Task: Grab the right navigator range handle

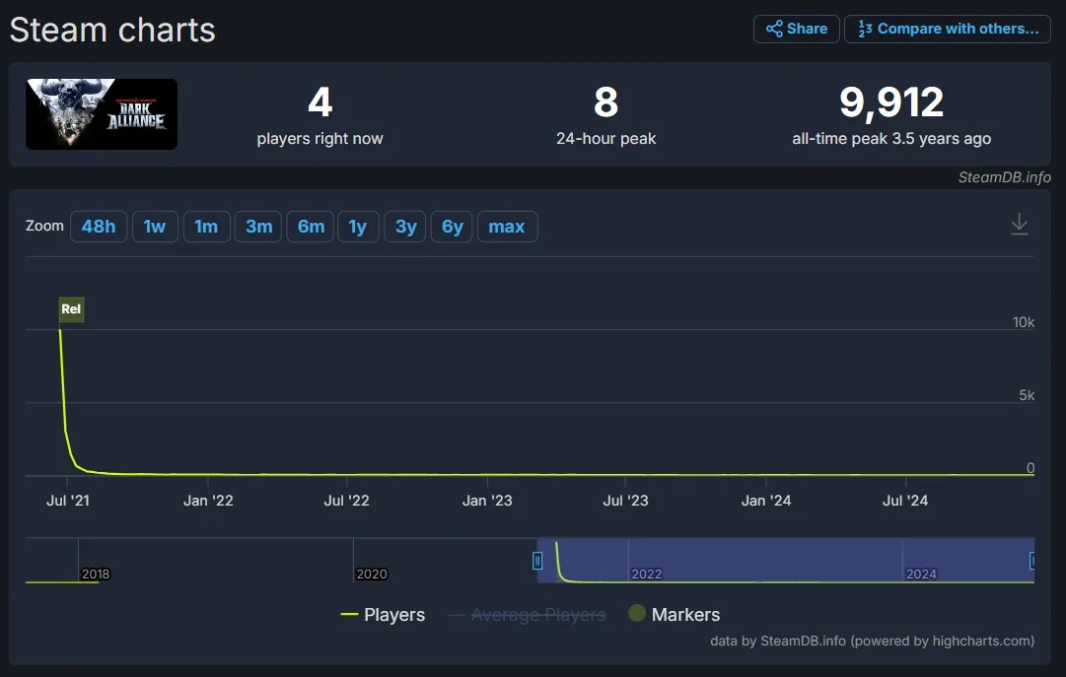Action: click(1032, 561)
